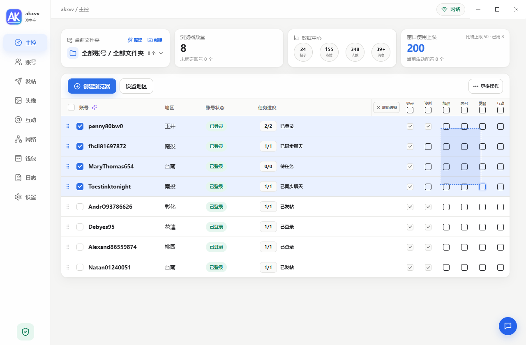
Task: Open 日志 from the sidebar
Action: pos(25,178)
